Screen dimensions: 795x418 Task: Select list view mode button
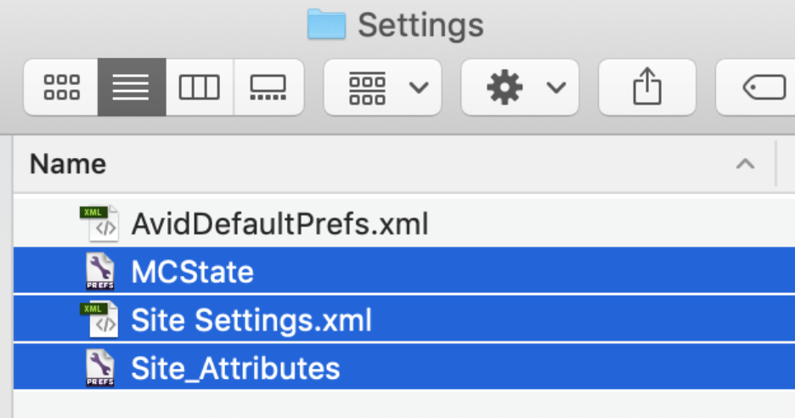click(132, 88)
